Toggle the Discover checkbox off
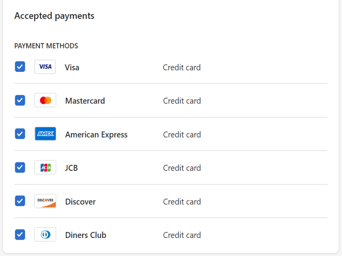 [x=20, y=201]
